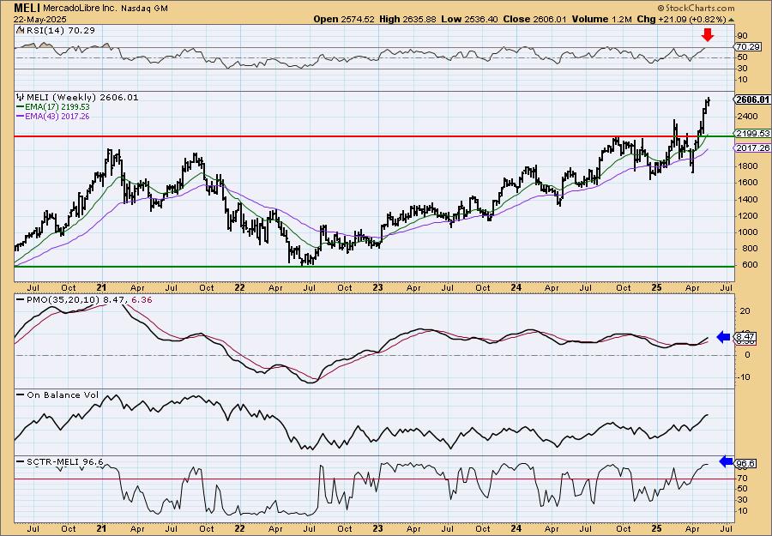Click the Close 2606.01 value in header
This screenshot has height=536, width=772.
pyautogui.click(x=534, y=19)
